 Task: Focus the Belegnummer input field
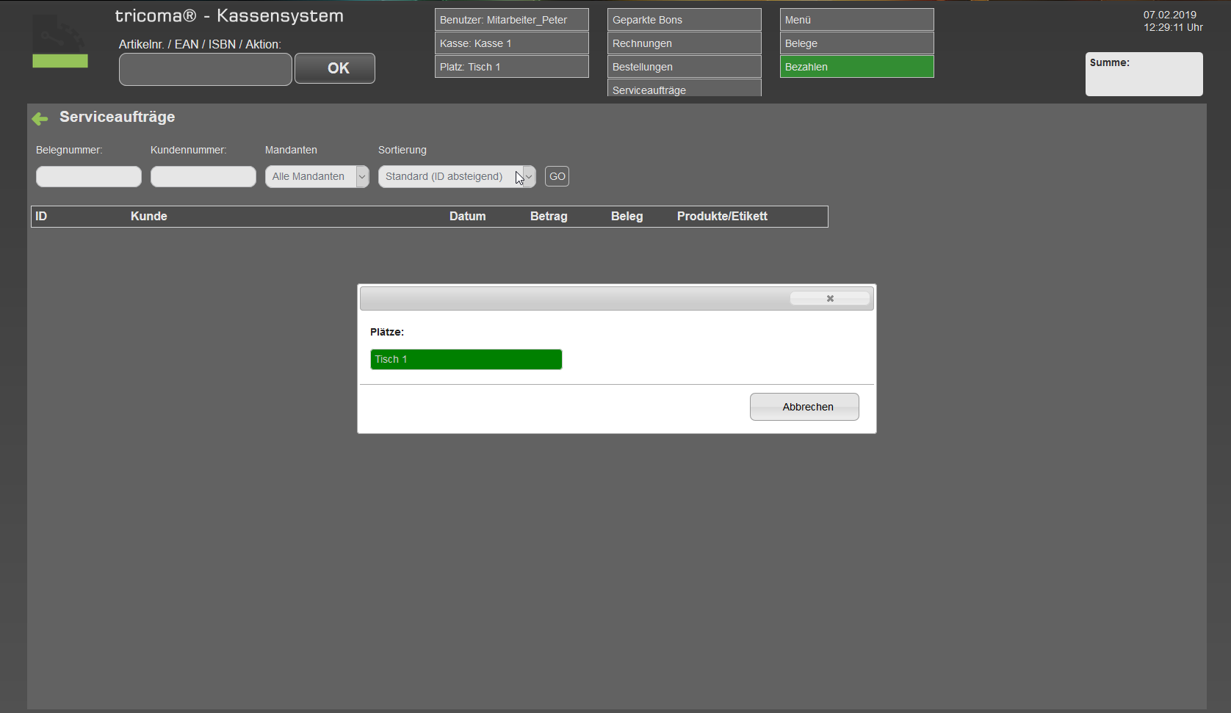pyautogui.click(x=89, y=176)
